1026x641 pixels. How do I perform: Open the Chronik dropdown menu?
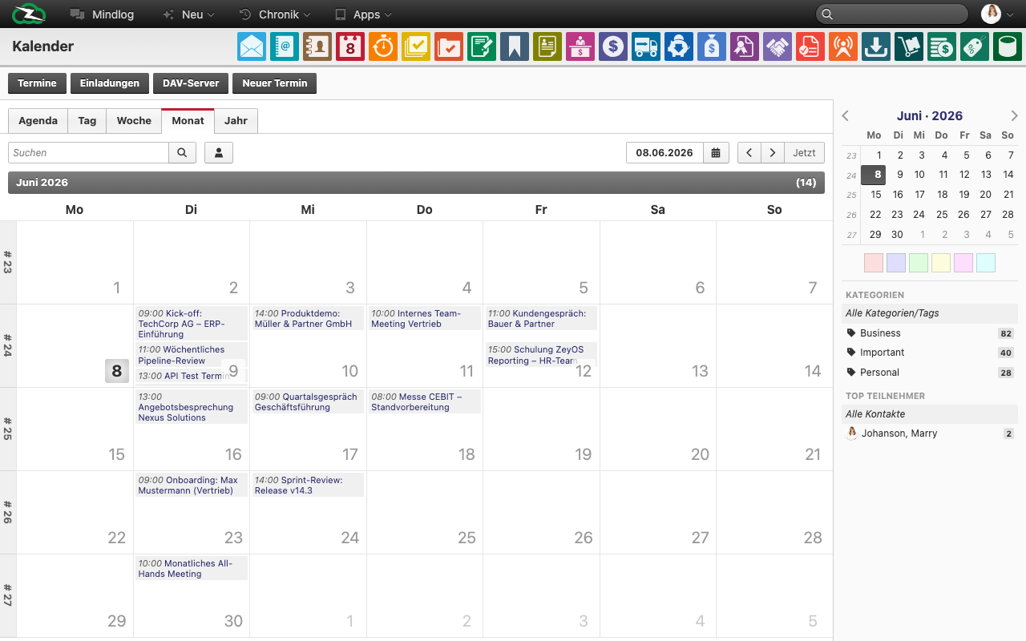[275, 14]
